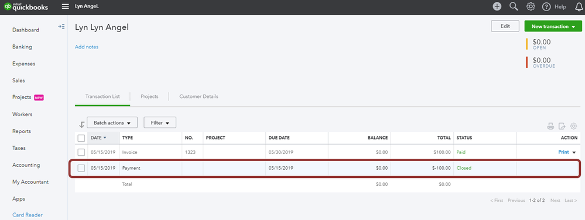Click the 05/30/2019 due date
The width and height of the screenshot is (585, 220).
[281, 152]
